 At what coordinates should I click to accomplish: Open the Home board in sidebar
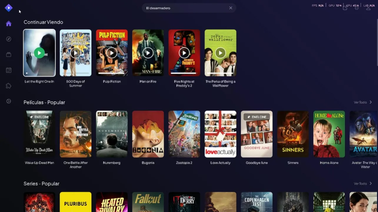(x=9, y=24)
